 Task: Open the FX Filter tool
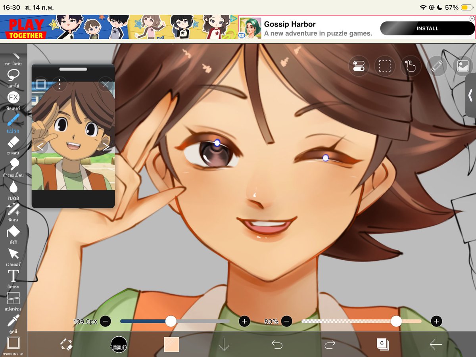13,100
